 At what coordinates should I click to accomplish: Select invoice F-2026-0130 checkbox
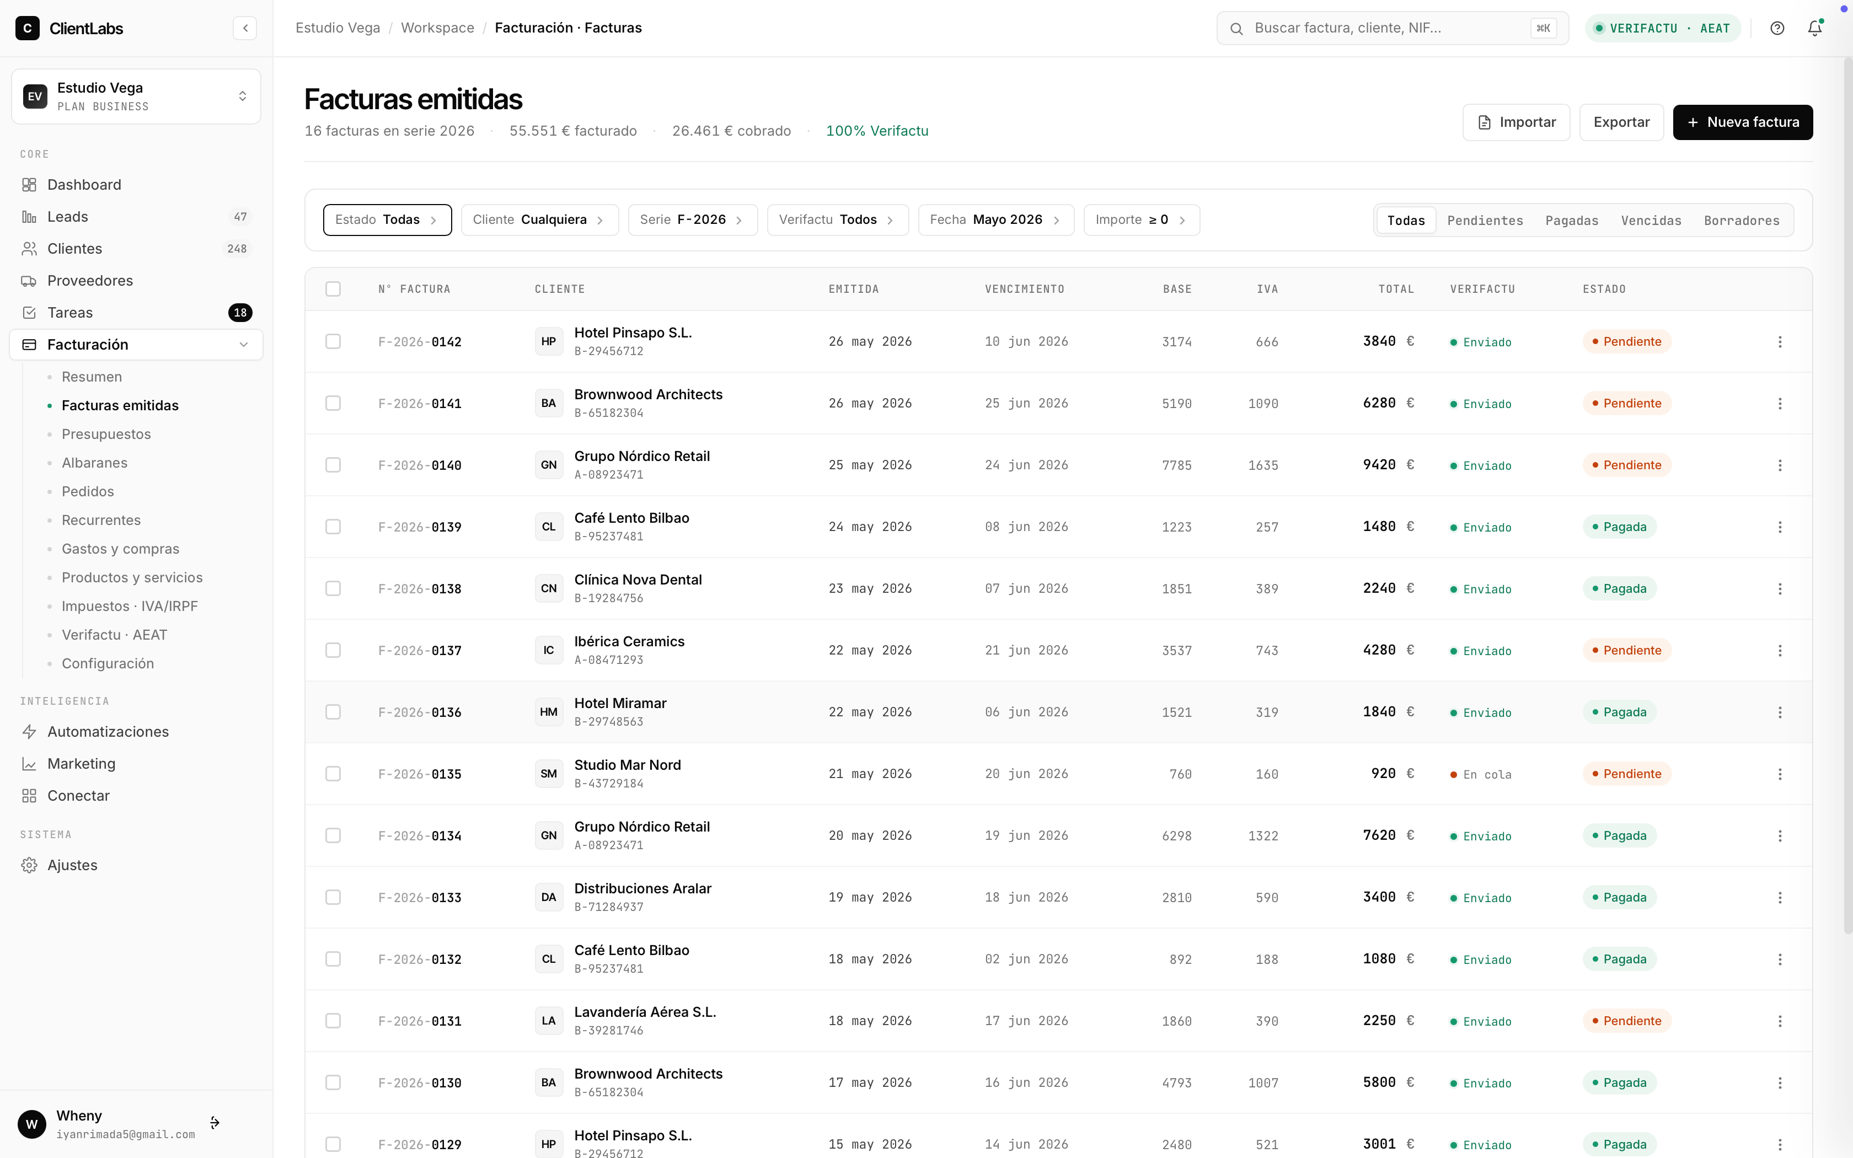pos(333,1082)
